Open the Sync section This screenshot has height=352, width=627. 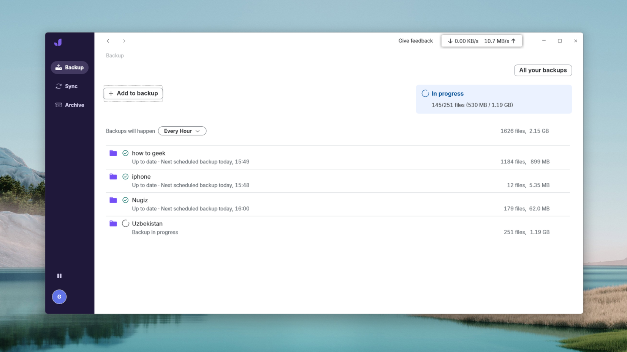tap(70, 86)
